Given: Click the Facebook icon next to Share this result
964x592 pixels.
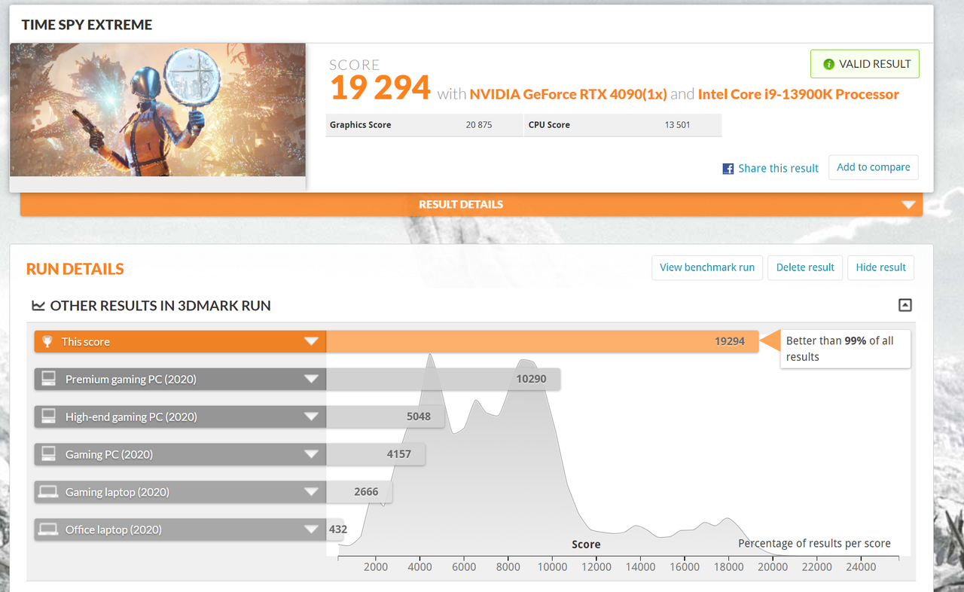Looking at the screenshot, I should (x=728, y=169).
